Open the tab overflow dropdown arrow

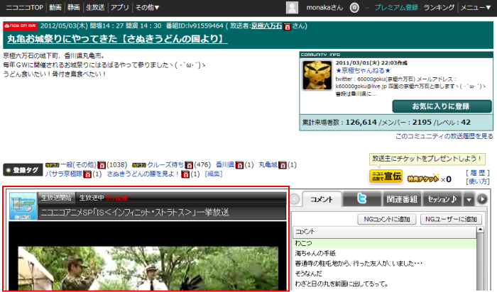point(469,199)
